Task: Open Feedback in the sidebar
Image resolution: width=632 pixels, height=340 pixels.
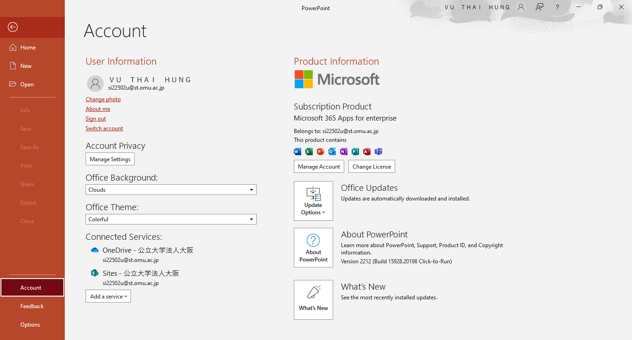Action: click(32, 306)
